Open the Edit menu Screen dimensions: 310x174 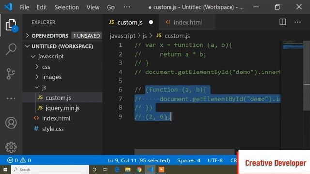pyautogui.click(x=42, y=7)
